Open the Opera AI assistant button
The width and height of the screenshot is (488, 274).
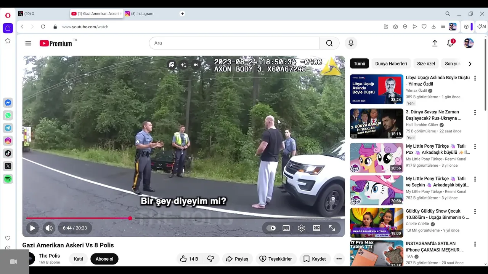pos(482,27)
